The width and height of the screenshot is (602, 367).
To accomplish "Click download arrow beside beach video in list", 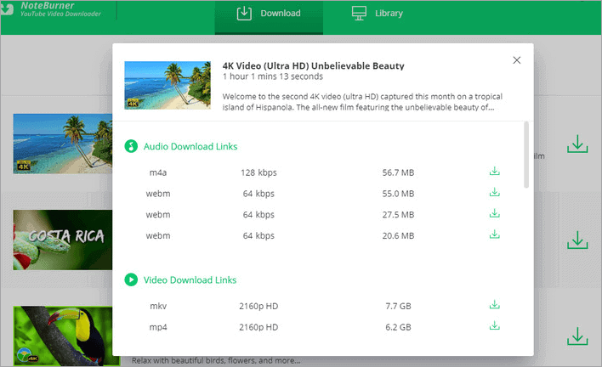I will coord(577,144).
